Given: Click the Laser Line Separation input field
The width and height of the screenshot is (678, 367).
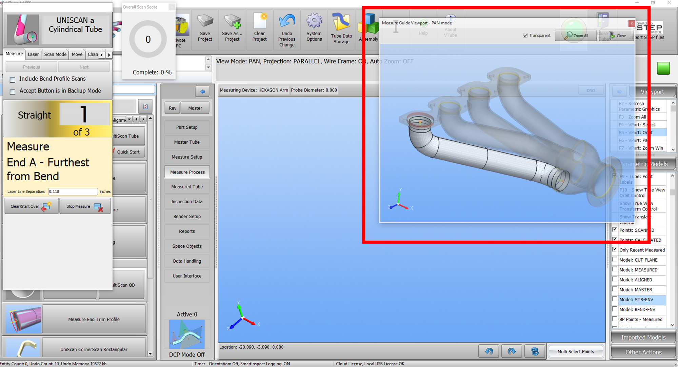Looking at the screenshot, I should (x=73, y=191).
